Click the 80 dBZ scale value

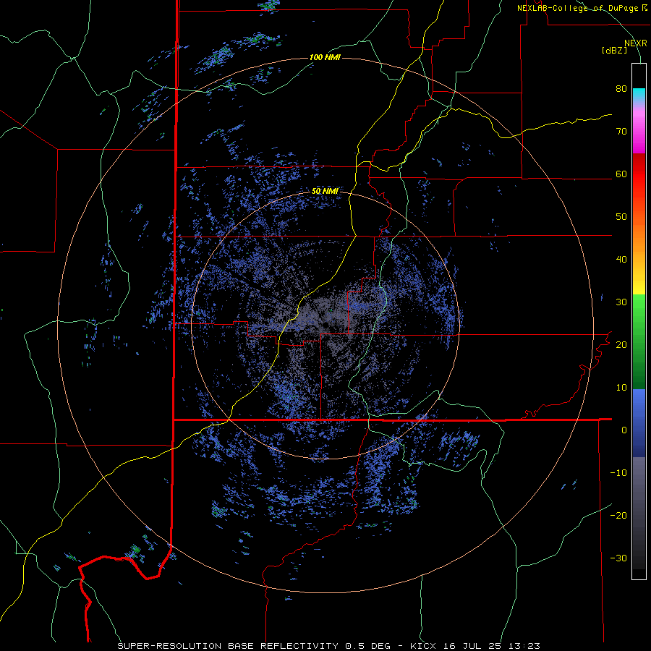click(x=621, y=89)
